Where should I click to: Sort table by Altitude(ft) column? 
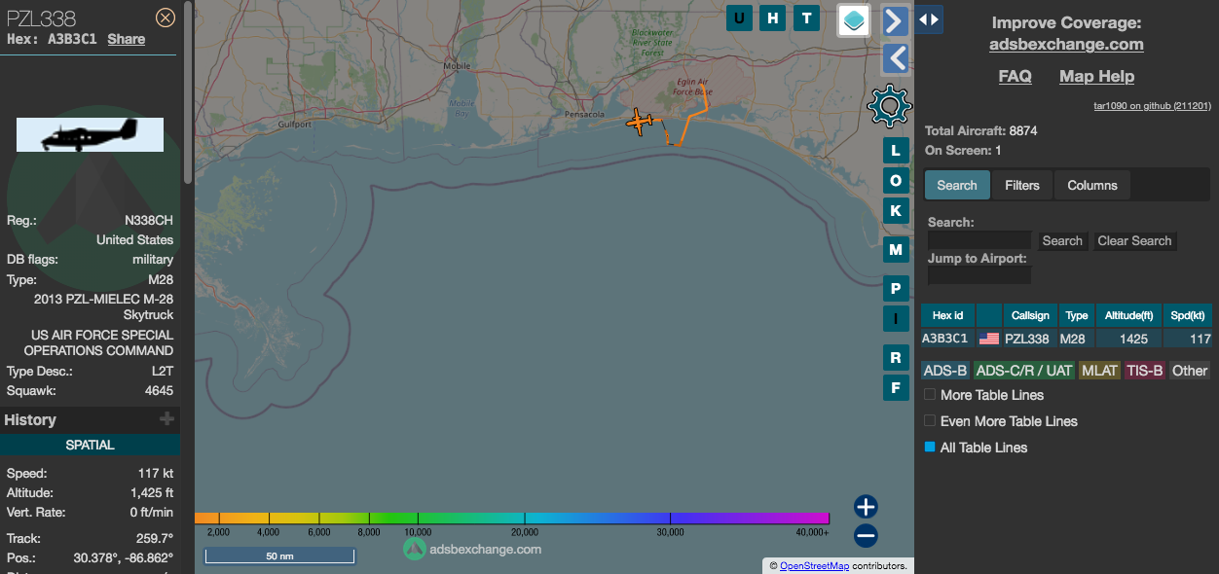pyautogui.click(x=1129, y=315)
